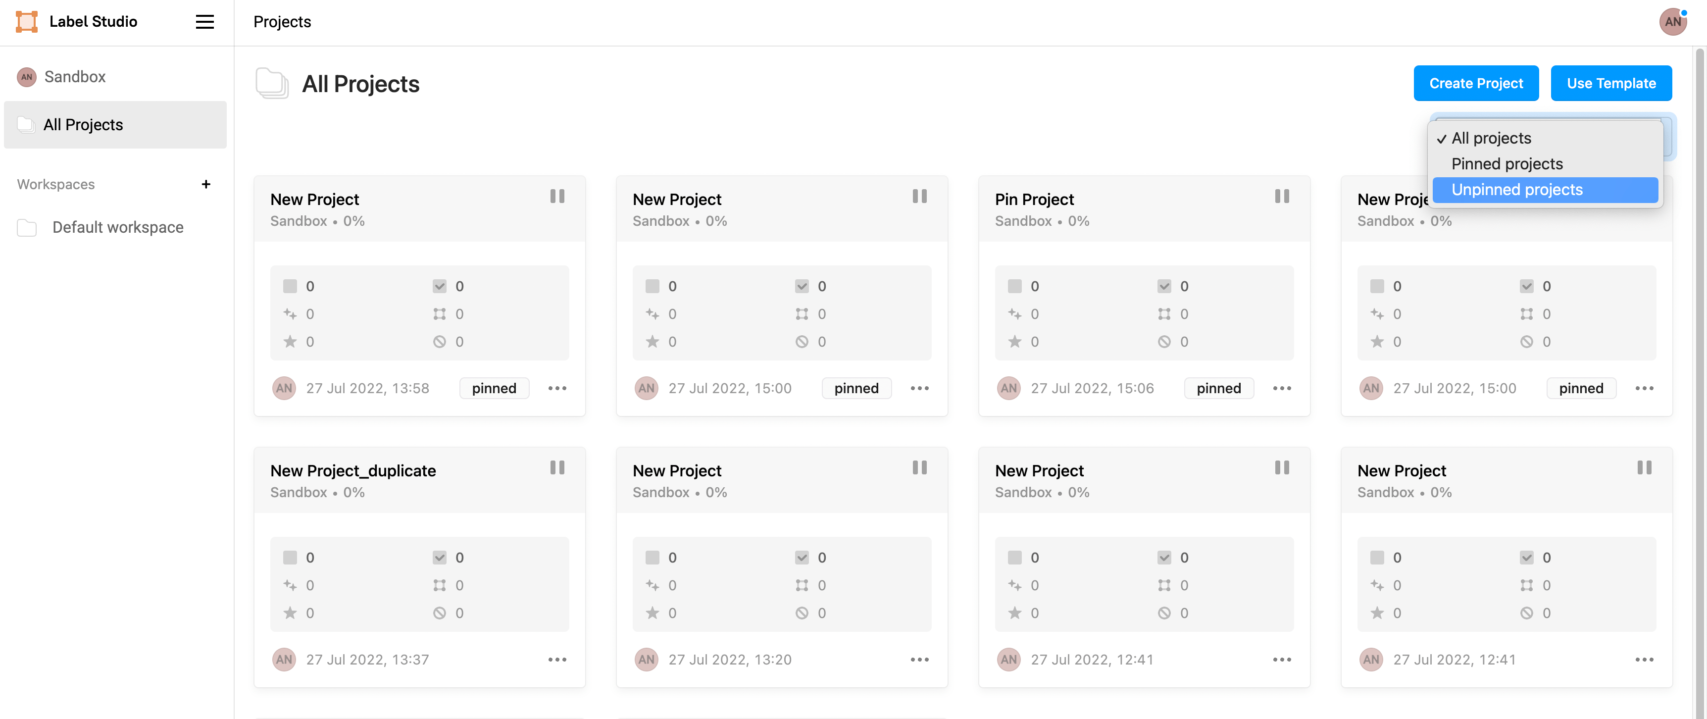Open user avatar menu in top right
Viewport: 1707px width, 719px height.
[x=1672, y=22]
